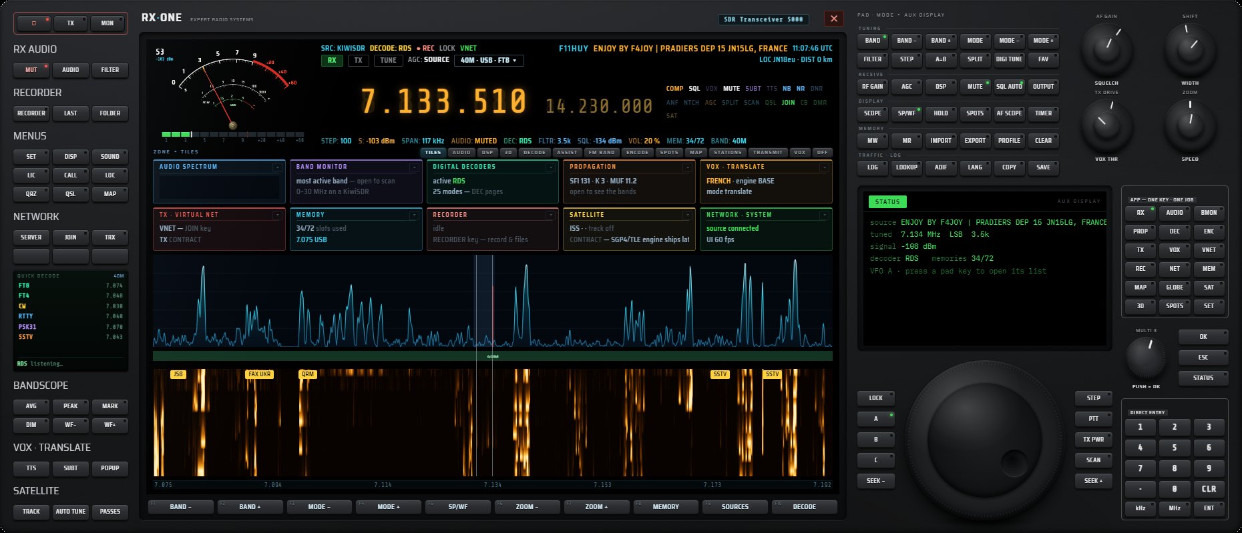The height and width of the screenshot is (533, 1242).
Task: Expand the Propagation tile chevron
Action: [x=688, y=167]
